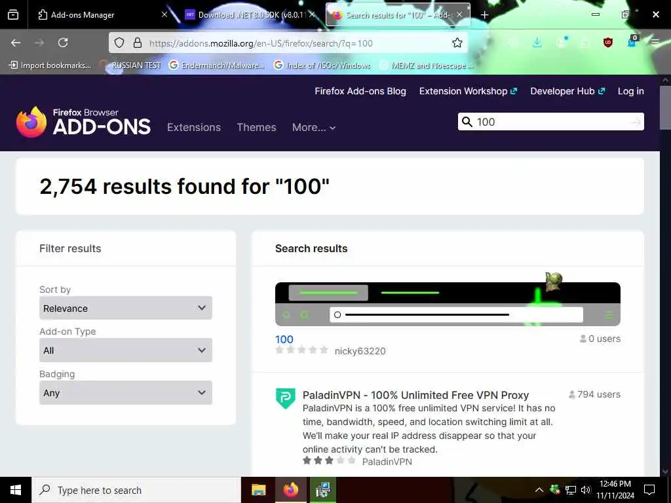This screenshot has width=671, height=503.
Task: Open a new tab with the plus button
Action: point(484,15)
